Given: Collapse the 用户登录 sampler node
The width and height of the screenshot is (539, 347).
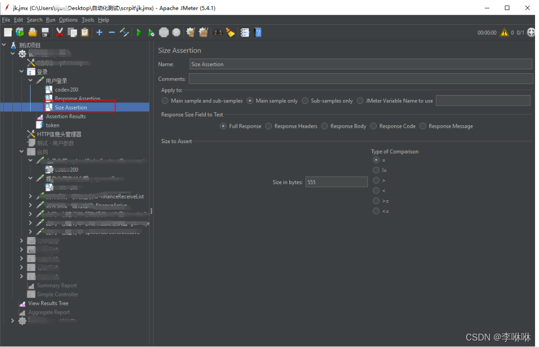Looking at the screenshot, I should [x=30, y=81].
